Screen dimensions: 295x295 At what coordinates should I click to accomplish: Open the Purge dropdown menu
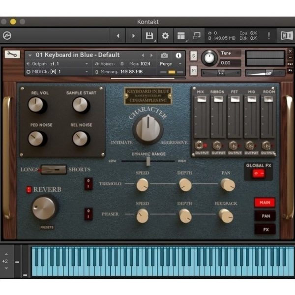(171, 64)
